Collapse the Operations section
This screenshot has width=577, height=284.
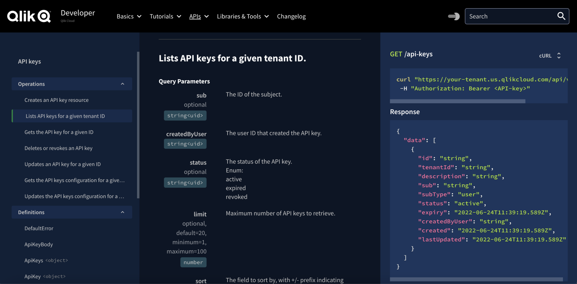(122, 84)
